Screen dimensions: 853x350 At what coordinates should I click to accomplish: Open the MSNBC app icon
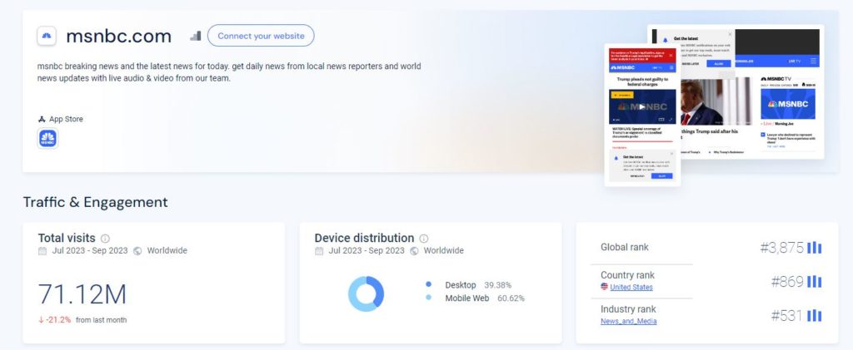47,138
